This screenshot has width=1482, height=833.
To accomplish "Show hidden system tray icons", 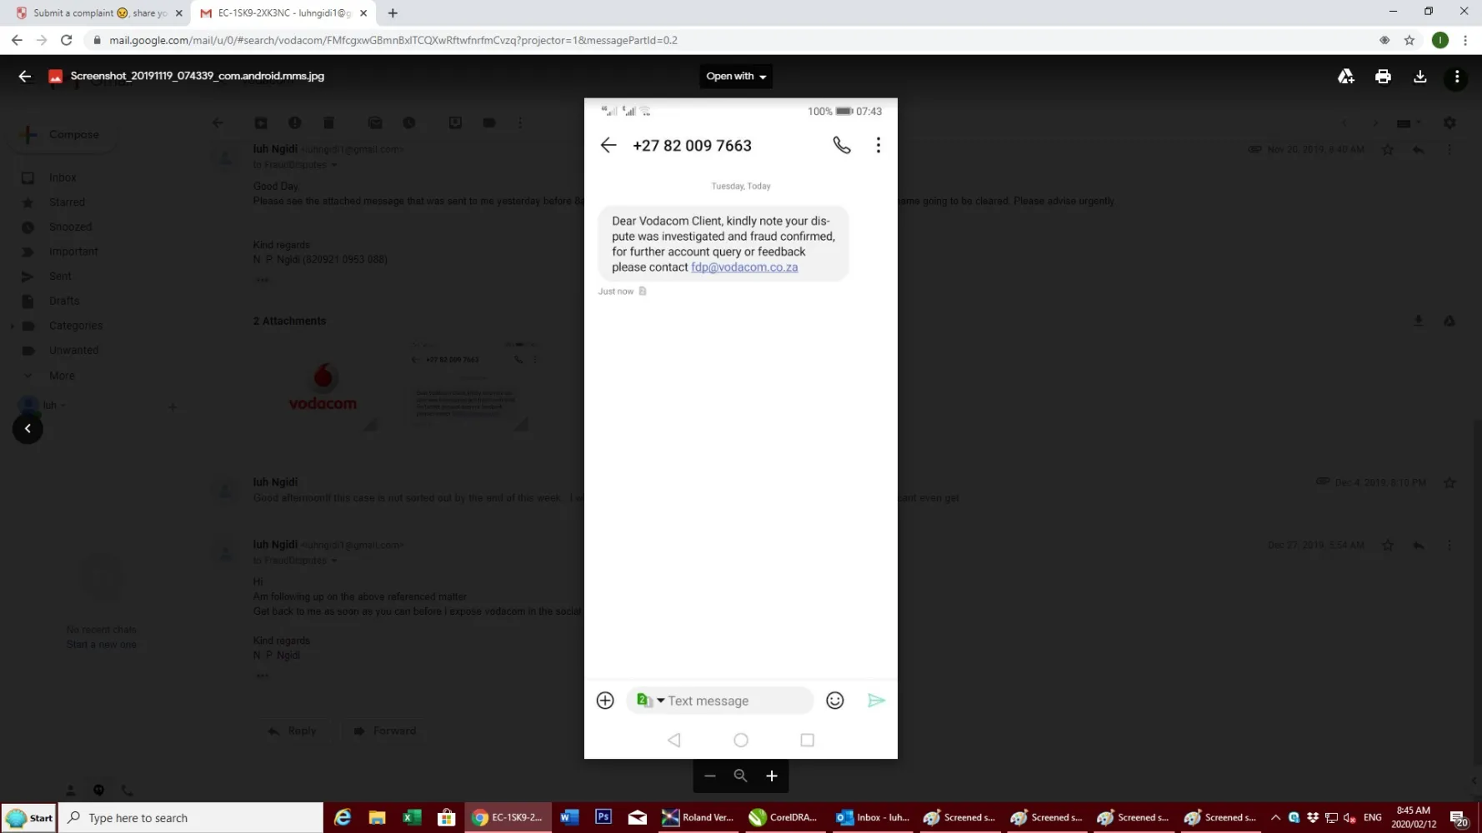I will pos(1275,817).
